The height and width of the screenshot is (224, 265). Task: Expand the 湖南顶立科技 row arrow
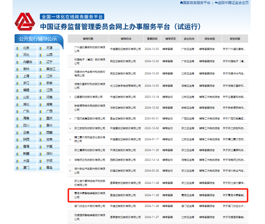pos(70,160)
